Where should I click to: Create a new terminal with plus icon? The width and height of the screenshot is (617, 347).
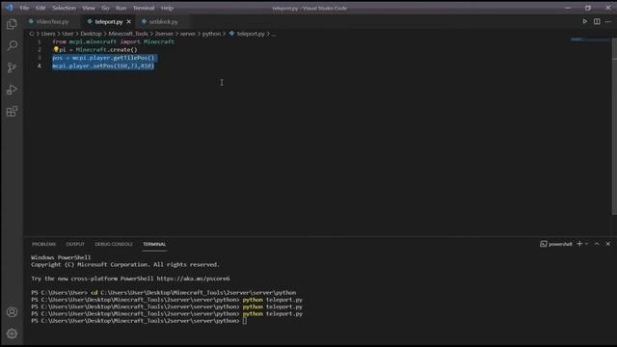pos(579,244)
